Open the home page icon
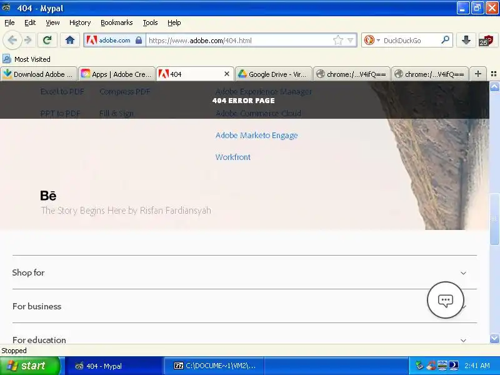This screenshot has height=375, width=500. pos(70,40)
